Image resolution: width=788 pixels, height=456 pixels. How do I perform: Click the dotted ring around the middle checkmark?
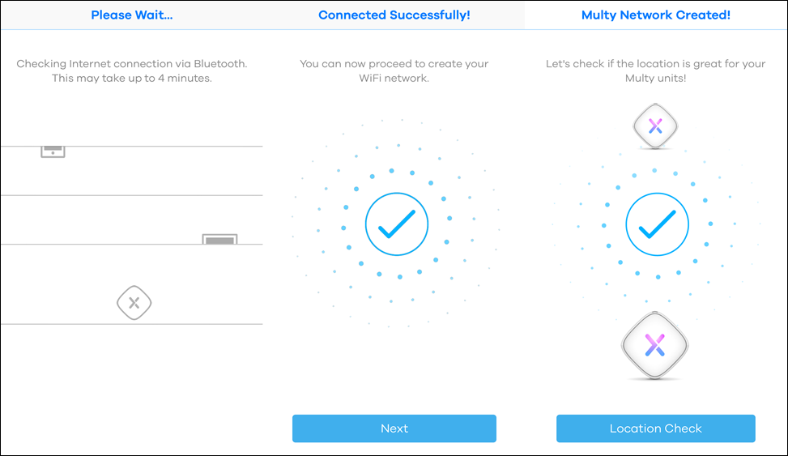[x=397, y=224]
